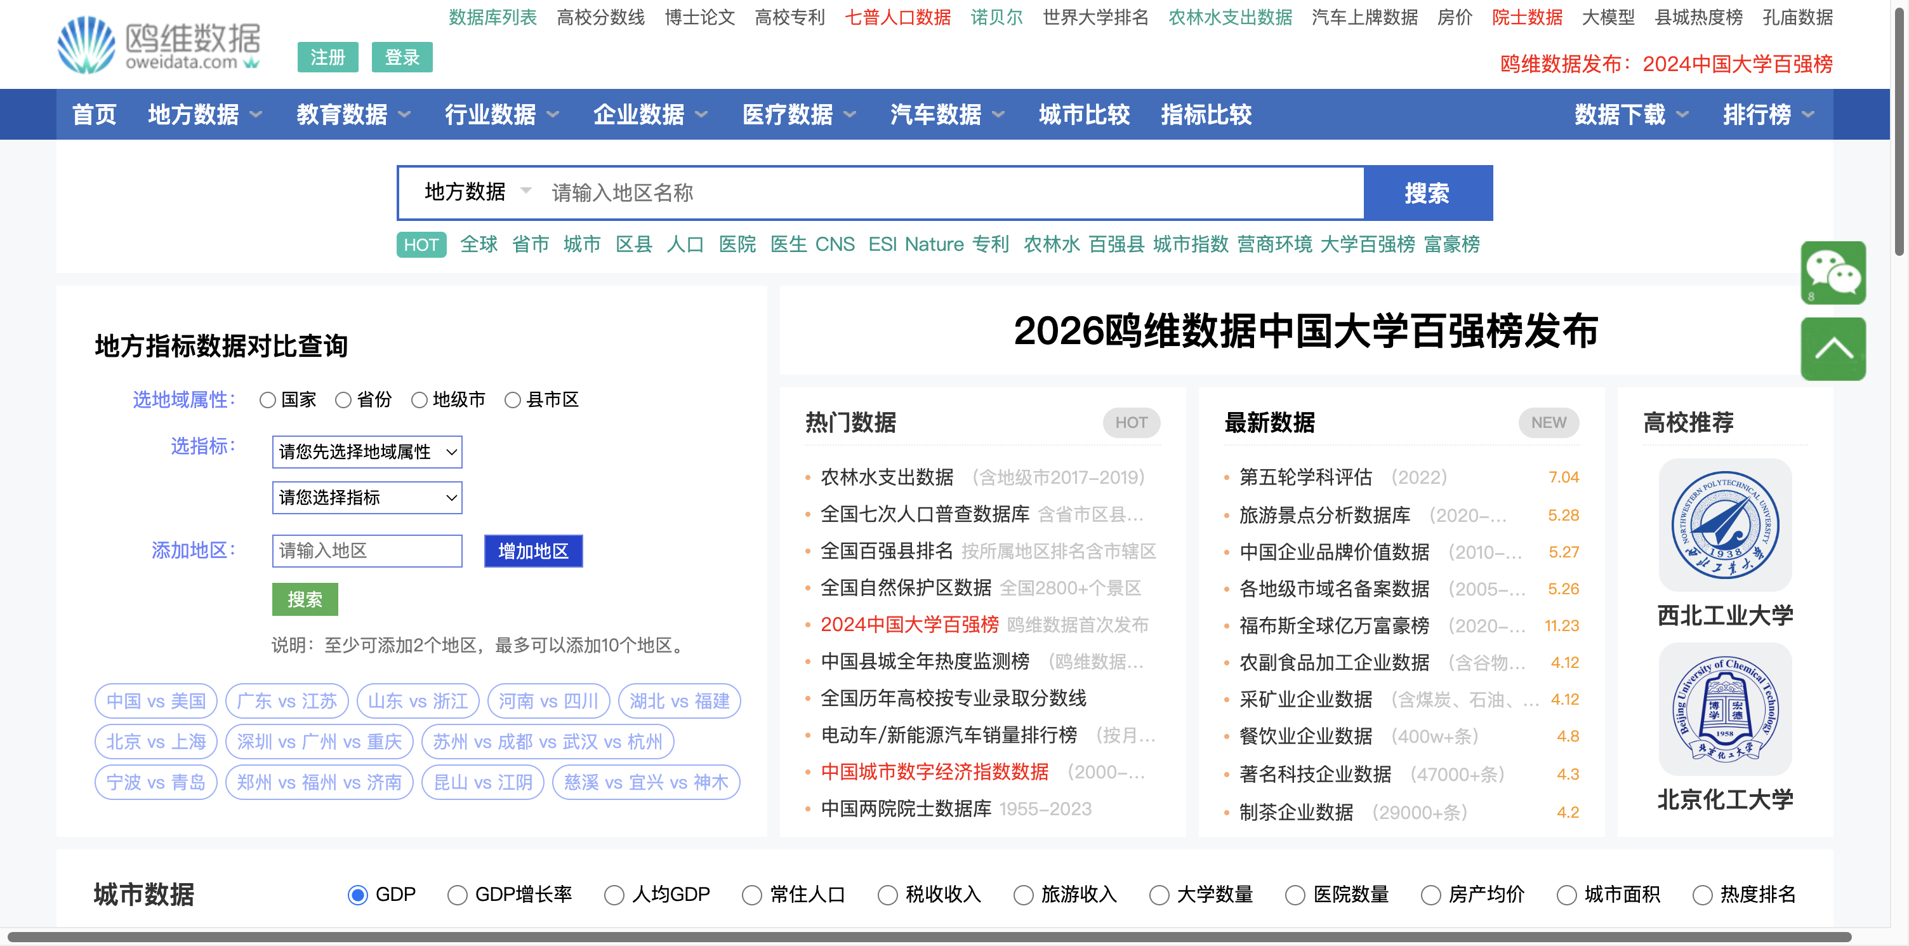
Task: Click the HOT badge in 热门数据 panel
Action: click(x=1131, y=423)
